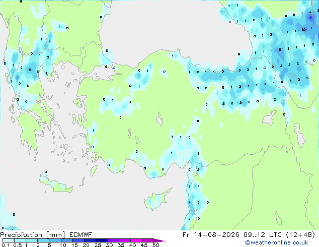Click the date 'Fr 14-08-2026'
This screenshot has width=319, height=247.
pyautogui.click(x=211, y=235)
